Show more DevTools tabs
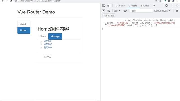 154,6
